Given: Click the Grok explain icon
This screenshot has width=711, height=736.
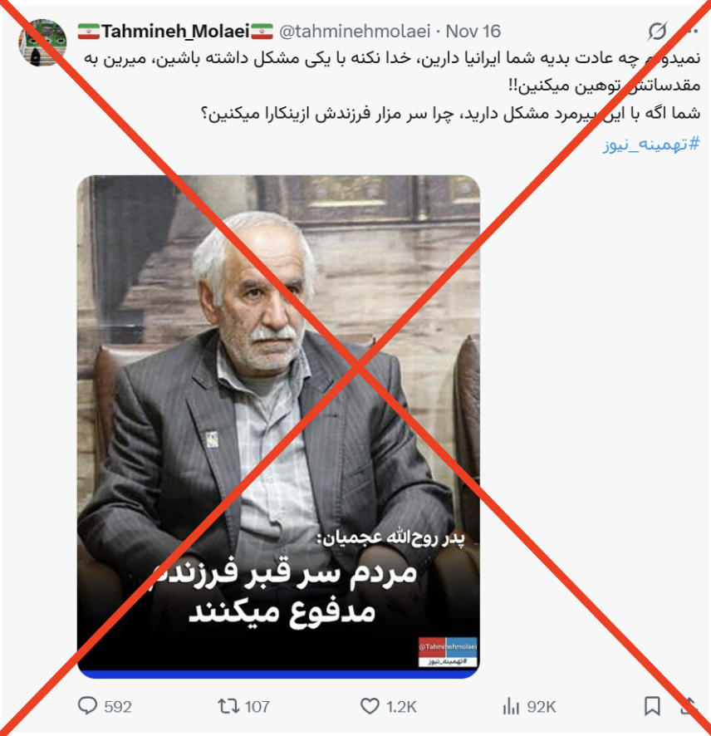Looking at the screenshot, I should [658, 32].
